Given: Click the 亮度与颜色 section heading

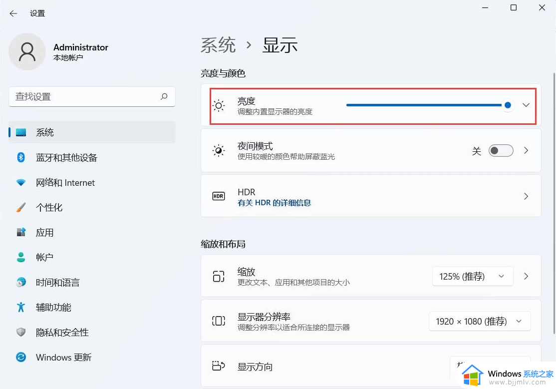Looking at the screenshot, I should point(223,73).
